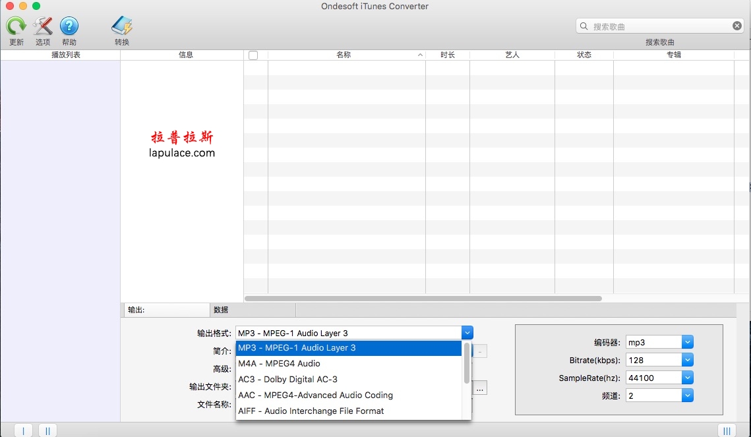This screenshot has width=751, height=437.
Task: Open Options (选项) tools icon
Action: [43, 26]
